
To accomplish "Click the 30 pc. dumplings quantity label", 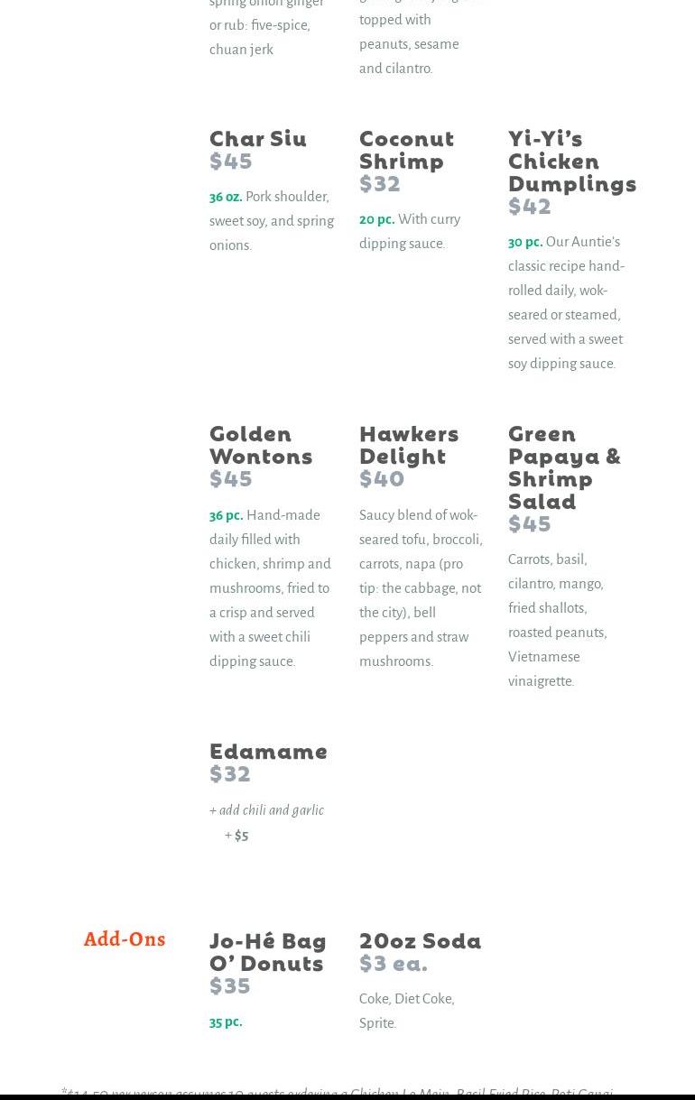I will pyautogui.click(x=525, y=242).
